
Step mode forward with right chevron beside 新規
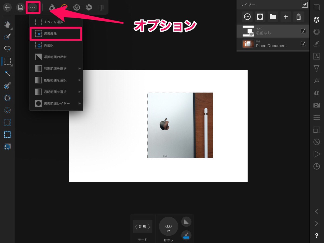(149, 227)
